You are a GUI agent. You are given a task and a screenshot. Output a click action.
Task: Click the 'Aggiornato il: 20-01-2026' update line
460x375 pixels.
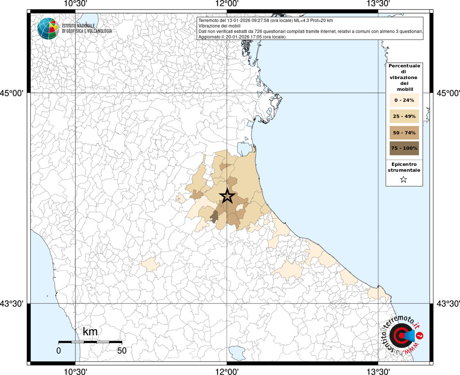point(242,37)
